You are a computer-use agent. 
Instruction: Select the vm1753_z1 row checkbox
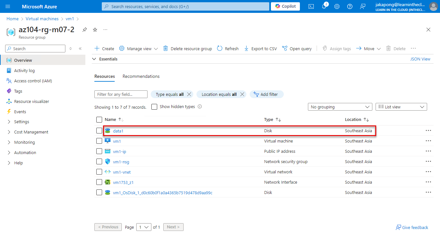99,182
